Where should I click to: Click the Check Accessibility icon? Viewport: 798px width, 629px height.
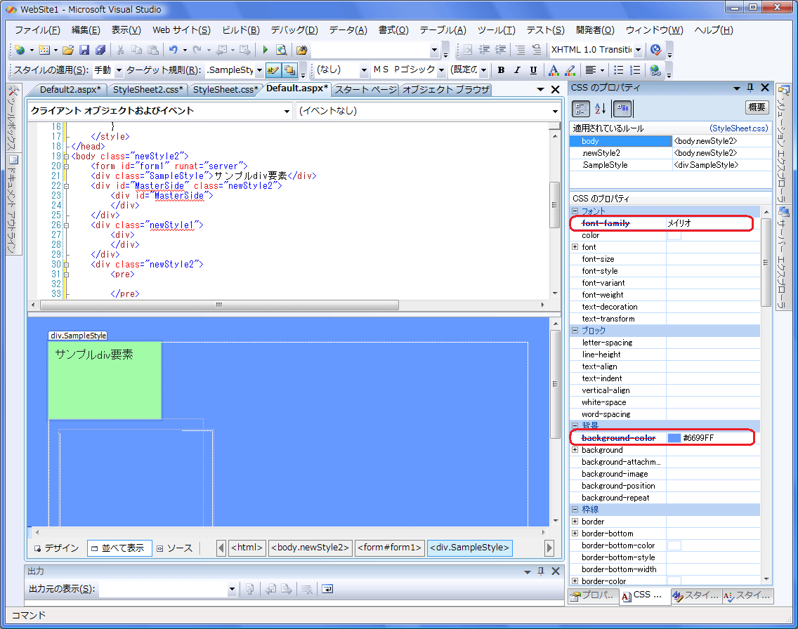coord(656,50)
